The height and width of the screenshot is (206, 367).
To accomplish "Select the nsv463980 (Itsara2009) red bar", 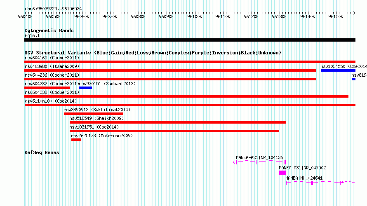I will (x=170, y=70).
